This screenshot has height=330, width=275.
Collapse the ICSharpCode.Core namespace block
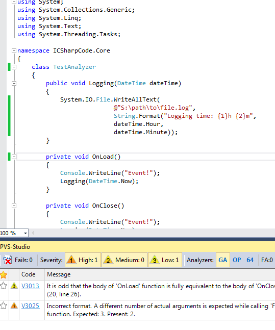pos(14,50)
